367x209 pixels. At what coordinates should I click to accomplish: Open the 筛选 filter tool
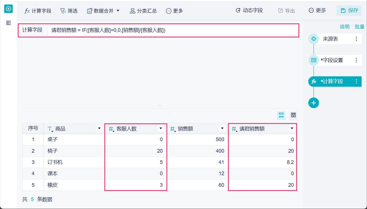(x=69, y=11)
